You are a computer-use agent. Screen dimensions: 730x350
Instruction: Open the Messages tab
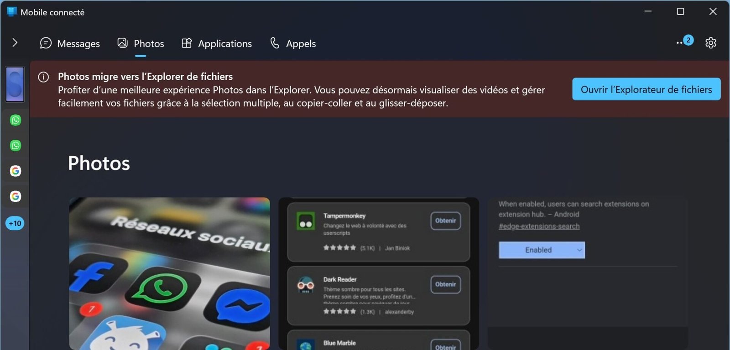[70, 43]
